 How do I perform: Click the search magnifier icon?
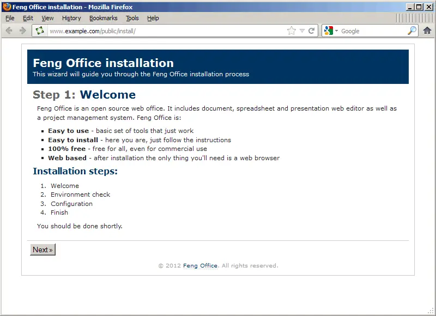pyautogui.click(x=412, y=31)
